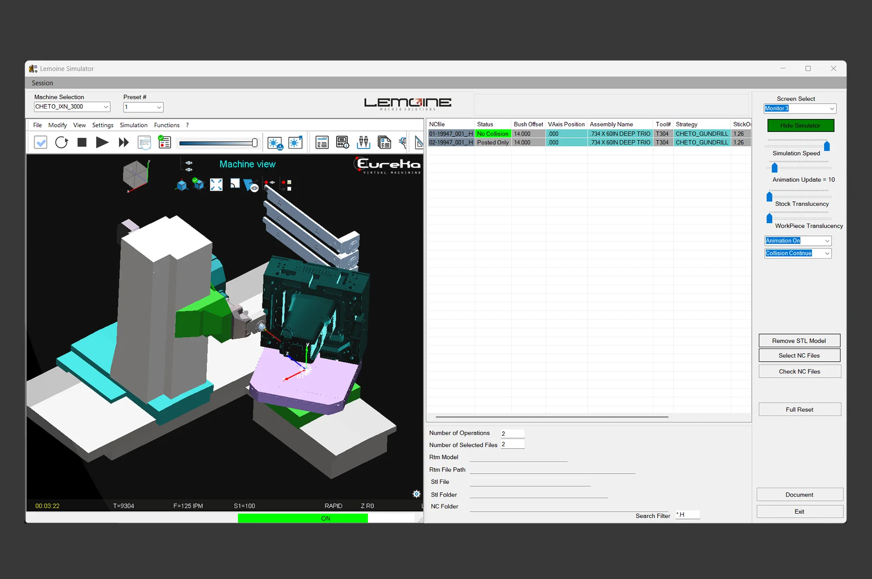Open the Modify menu

(57, 125)
